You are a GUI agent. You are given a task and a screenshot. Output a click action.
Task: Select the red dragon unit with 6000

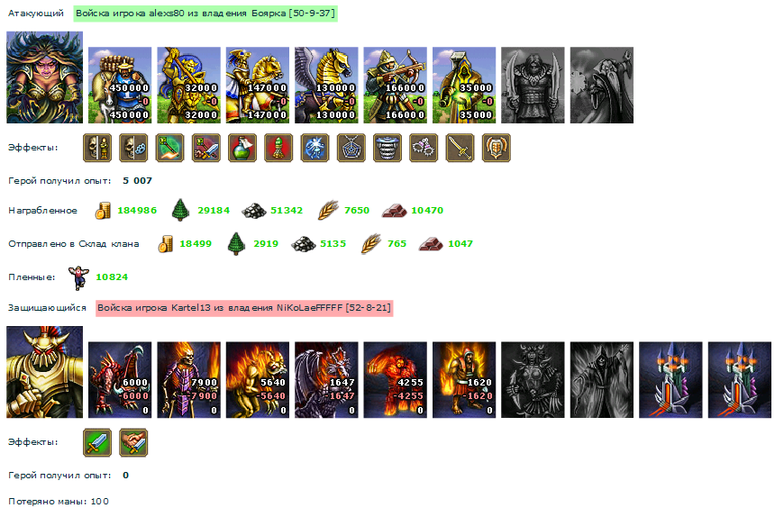[120, 380]
